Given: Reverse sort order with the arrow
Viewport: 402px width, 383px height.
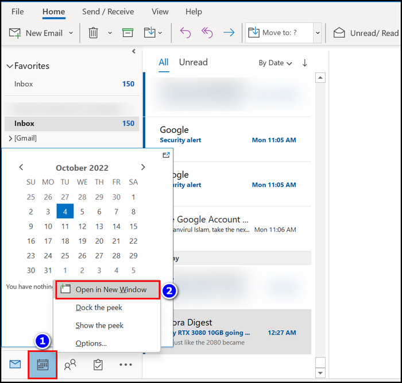Looking at the screenshot, I should click(x=304, y=63).
